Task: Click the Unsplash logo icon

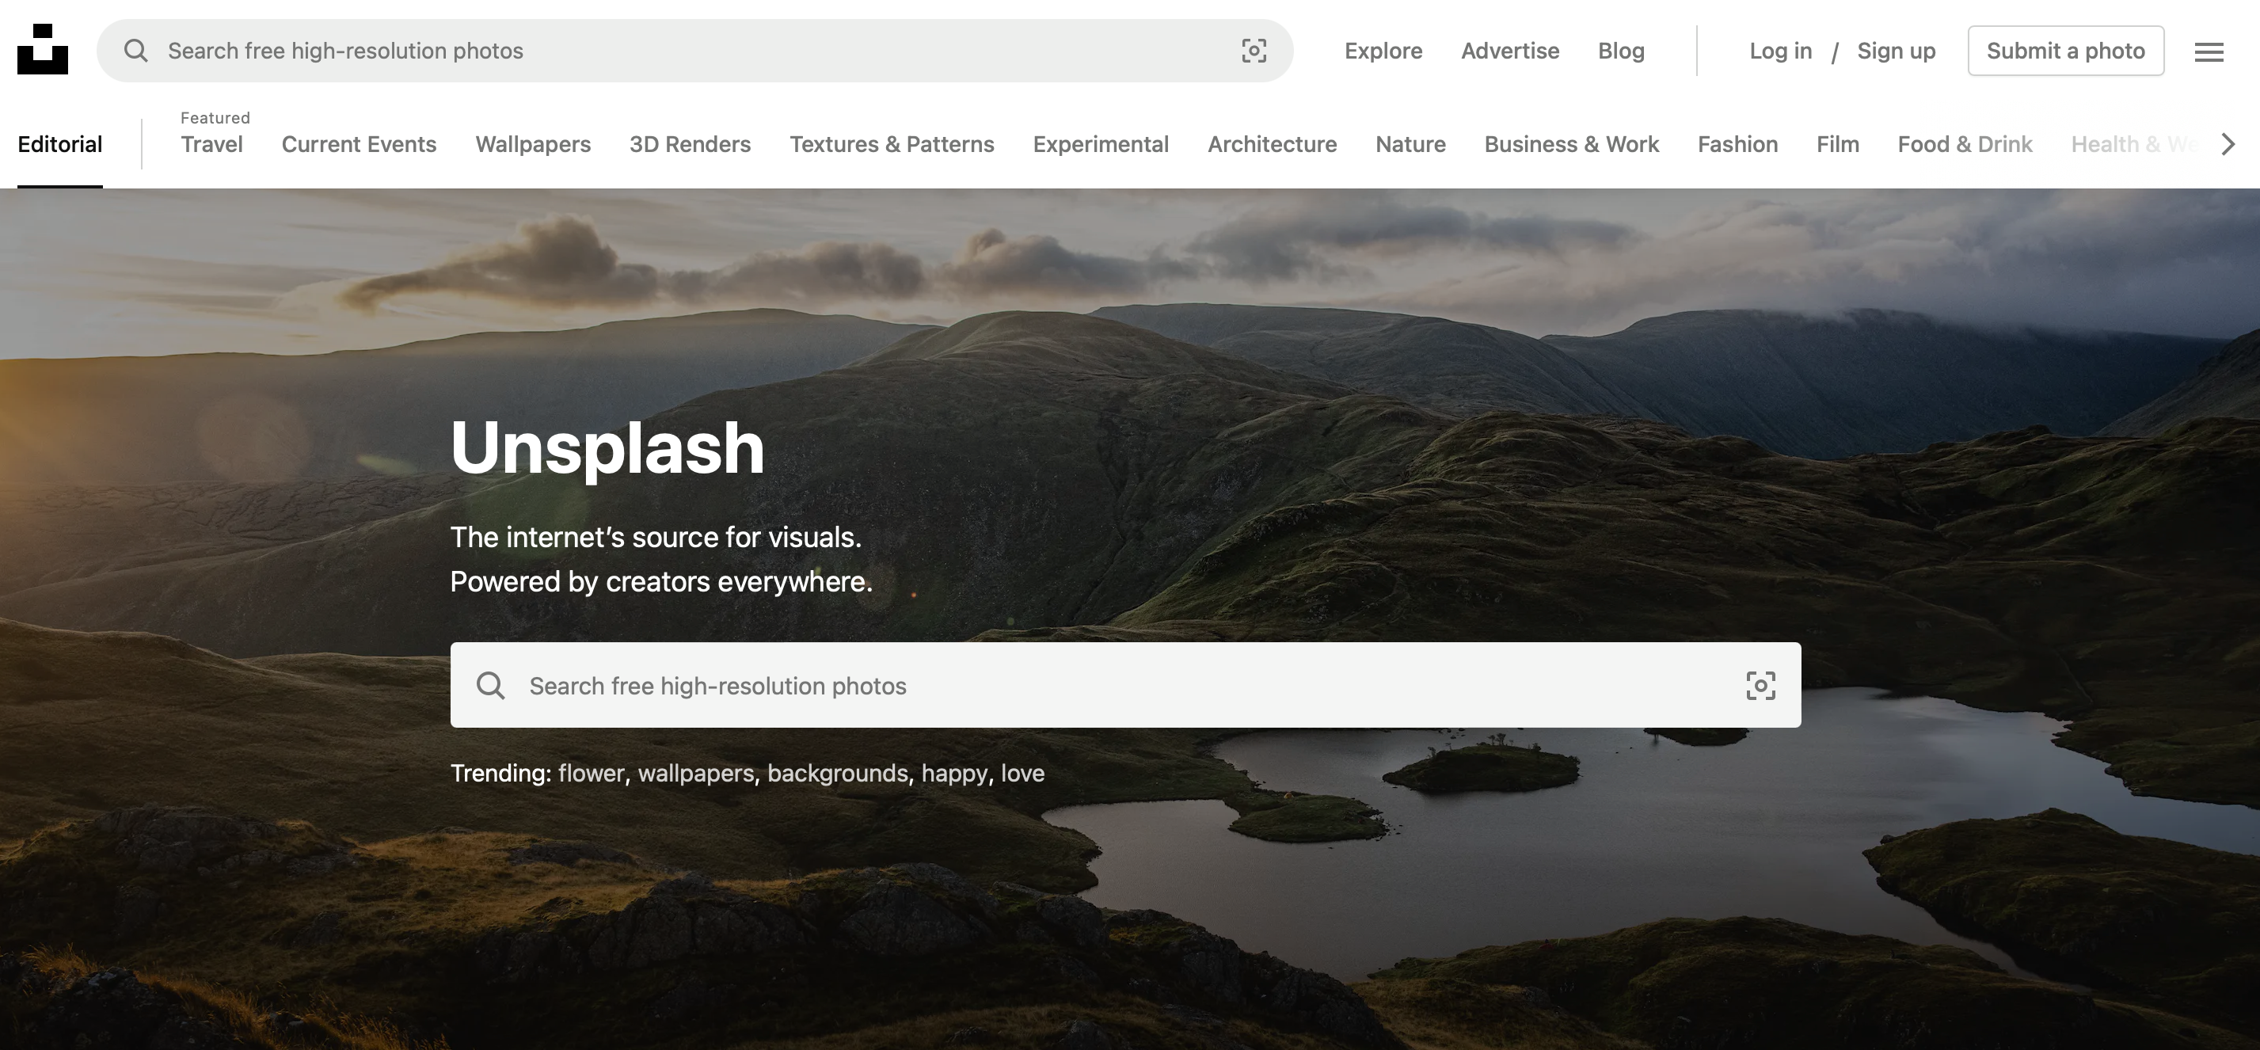Action: (42, 50)
